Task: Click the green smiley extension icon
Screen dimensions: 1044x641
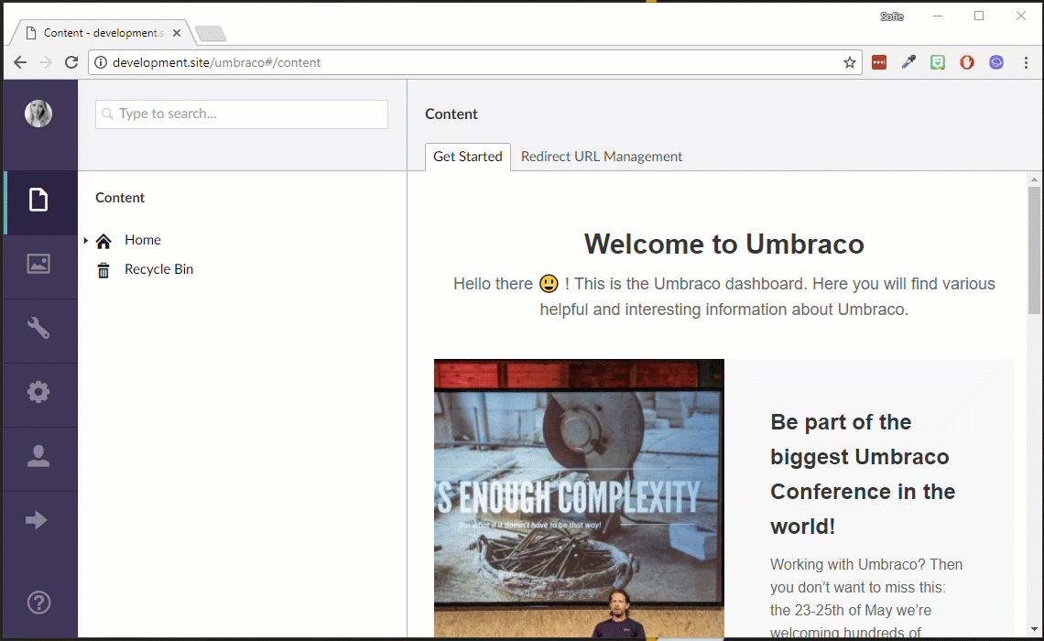Action: (x=938, y=62)
